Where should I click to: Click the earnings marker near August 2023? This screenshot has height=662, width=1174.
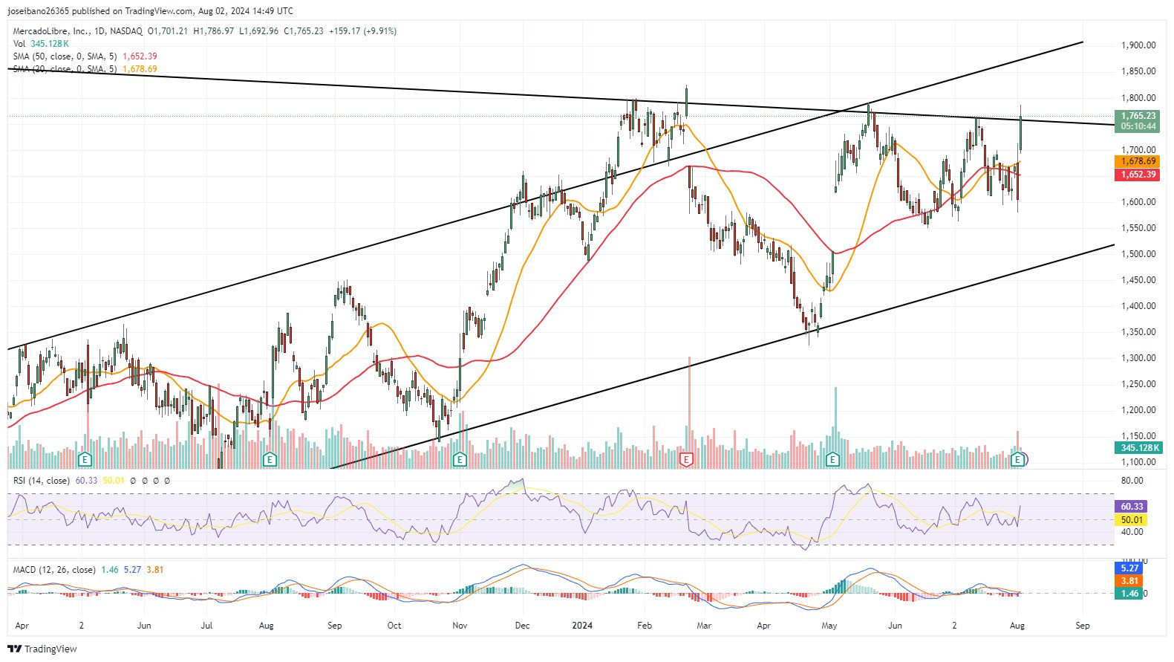coord(270,460)
